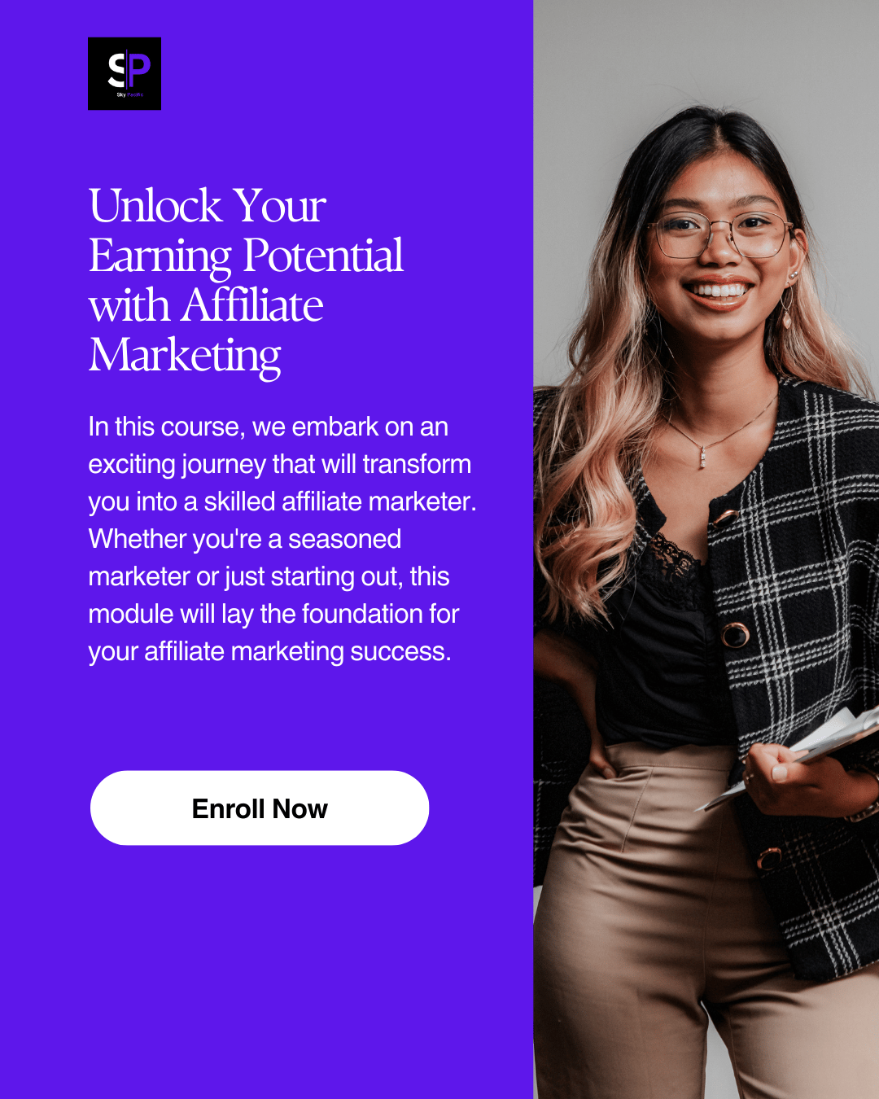The width and height of the screenshot is (879, 1099).
Task: Click the 'skilled affiliate marketer' text line
Action: [282, 501]
